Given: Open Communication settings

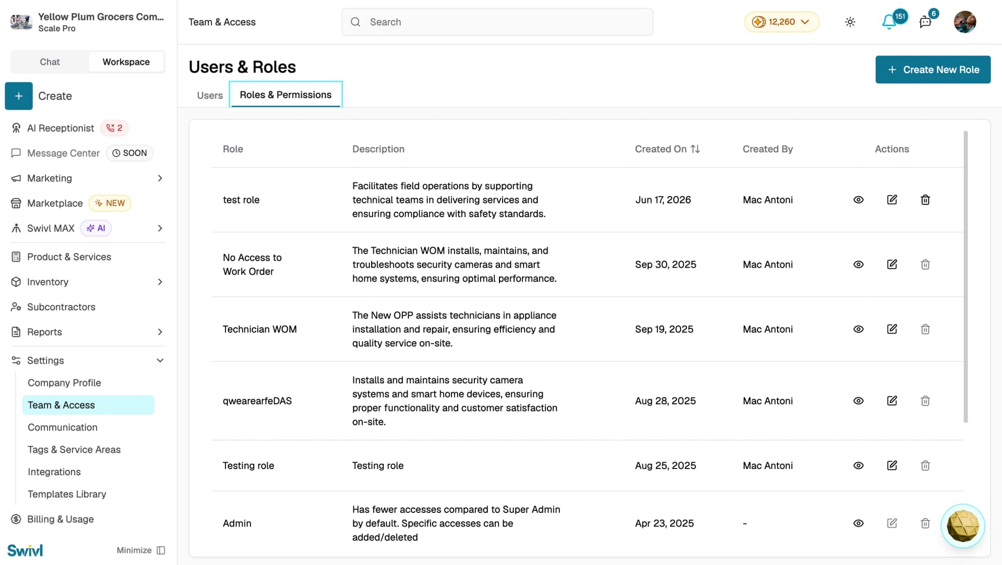Looking at the screenshot, I should point(63,428).
